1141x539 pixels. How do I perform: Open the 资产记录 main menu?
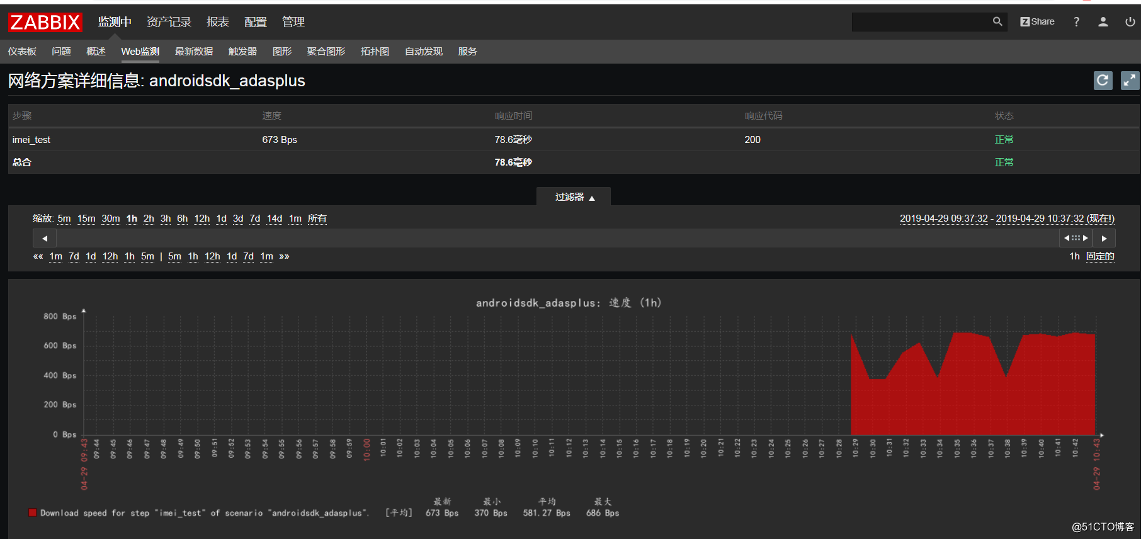tap(169, 22)
